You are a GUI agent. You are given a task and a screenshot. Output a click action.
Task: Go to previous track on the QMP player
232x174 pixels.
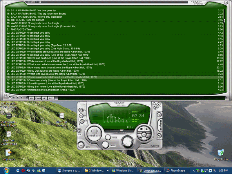click(x=141, y=138)
